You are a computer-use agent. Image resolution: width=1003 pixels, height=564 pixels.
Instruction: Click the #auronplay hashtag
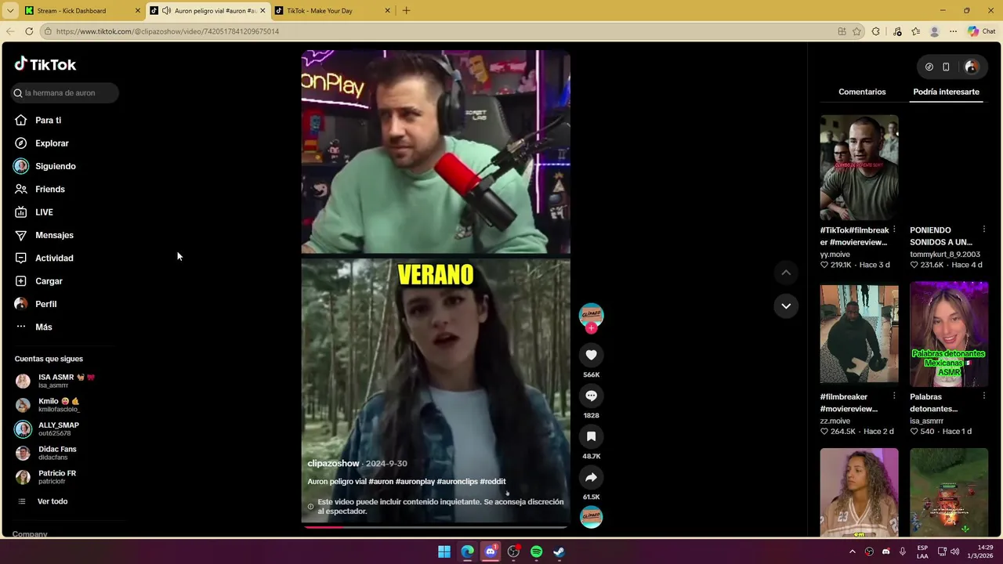tap(415, 481)
